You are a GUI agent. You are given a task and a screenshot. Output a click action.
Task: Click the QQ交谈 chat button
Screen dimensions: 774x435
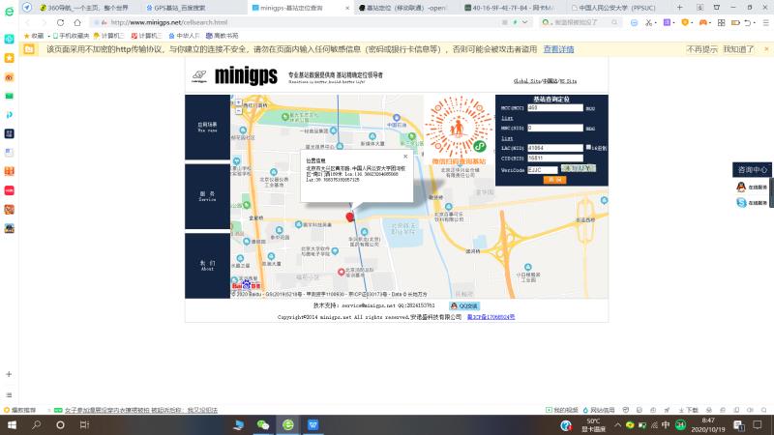tap(464, 305)
